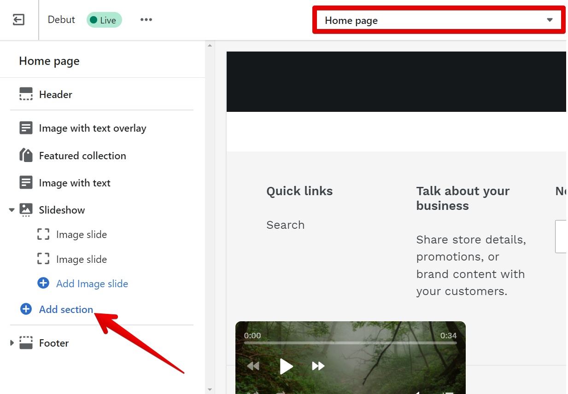Expand the Footer section
Image resolution: width=568 pixels, height=394 pixels.
(11, 342)
